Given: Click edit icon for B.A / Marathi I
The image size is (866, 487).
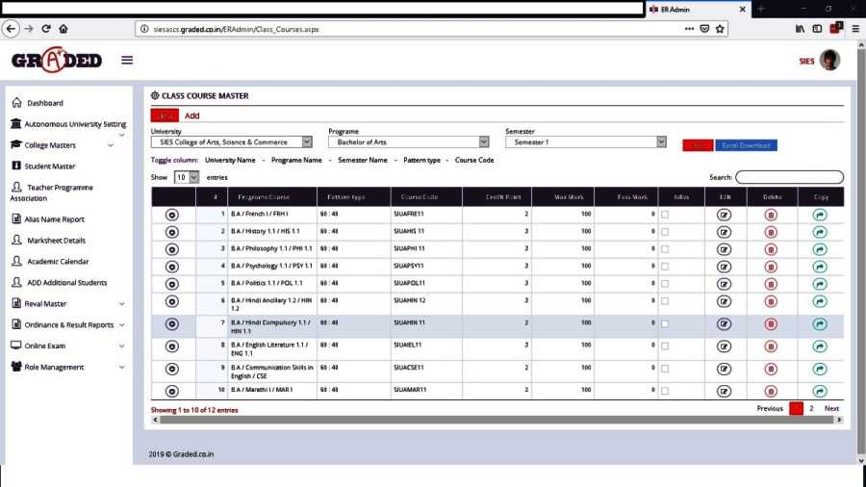Looking at the screenshot, I should pos(724,391).
